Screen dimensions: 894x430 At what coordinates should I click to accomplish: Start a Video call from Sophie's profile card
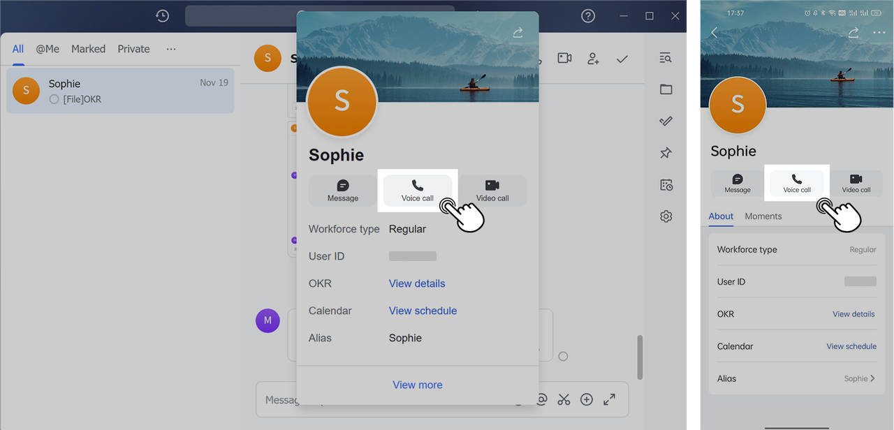(x=492, y=189)
